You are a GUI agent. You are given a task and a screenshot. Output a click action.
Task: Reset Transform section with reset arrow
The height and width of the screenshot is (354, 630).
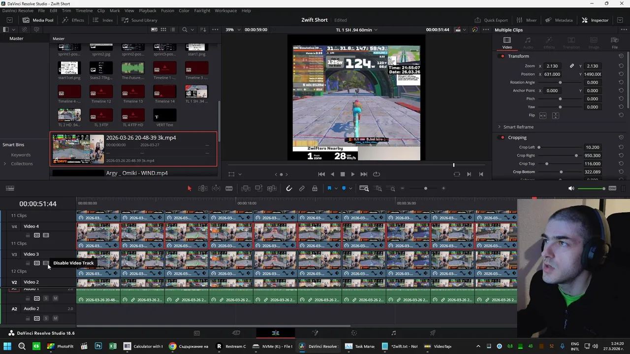(621, 56)
